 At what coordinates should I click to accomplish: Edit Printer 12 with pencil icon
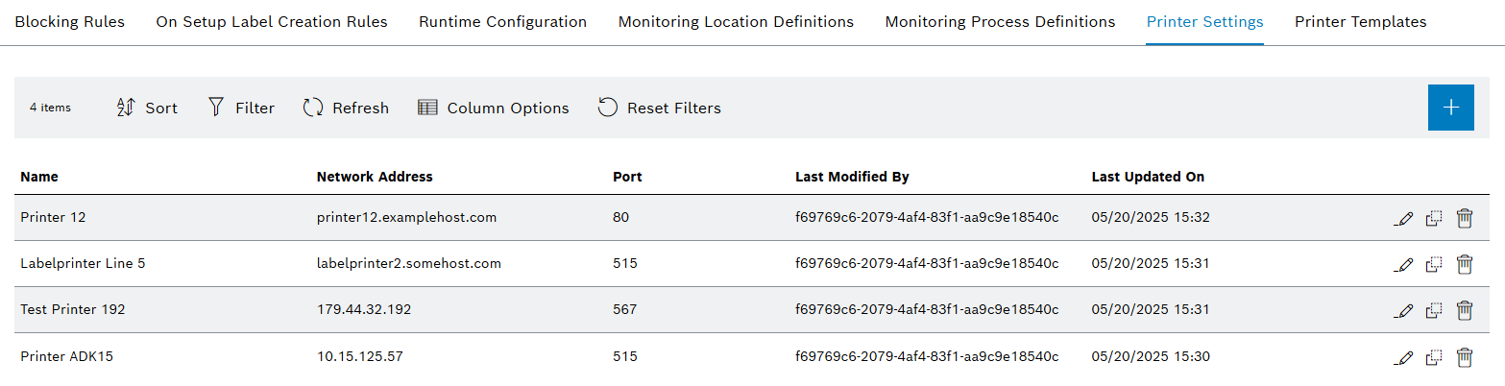tap(1403, 219)
